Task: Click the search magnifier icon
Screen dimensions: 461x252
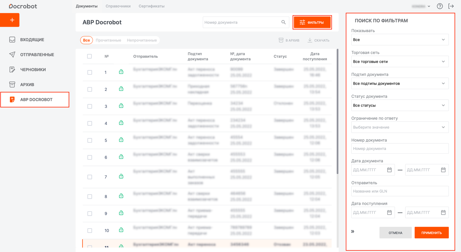Action: 283,22
